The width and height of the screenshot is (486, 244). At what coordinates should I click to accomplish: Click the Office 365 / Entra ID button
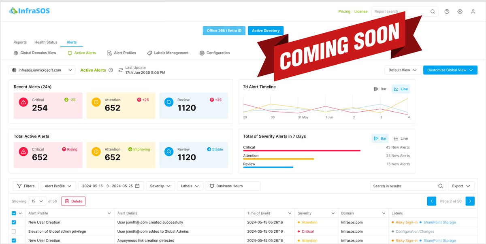click(224, 31)
